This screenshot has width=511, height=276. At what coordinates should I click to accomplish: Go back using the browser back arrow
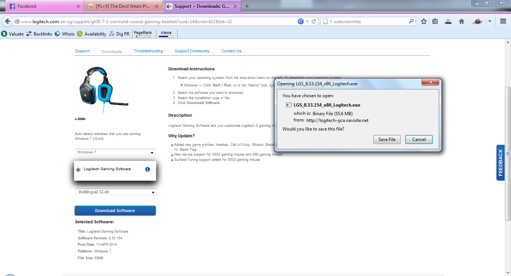[x=8, y=21]
